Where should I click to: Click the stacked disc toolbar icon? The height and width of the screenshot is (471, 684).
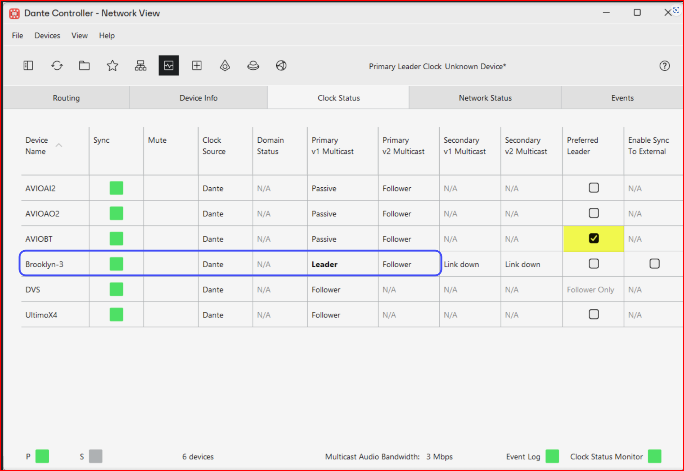pos(253,66)
